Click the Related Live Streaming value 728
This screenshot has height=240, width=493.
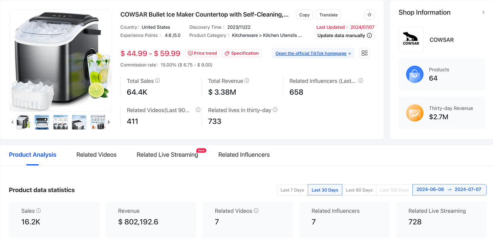[x=415, y=222]
